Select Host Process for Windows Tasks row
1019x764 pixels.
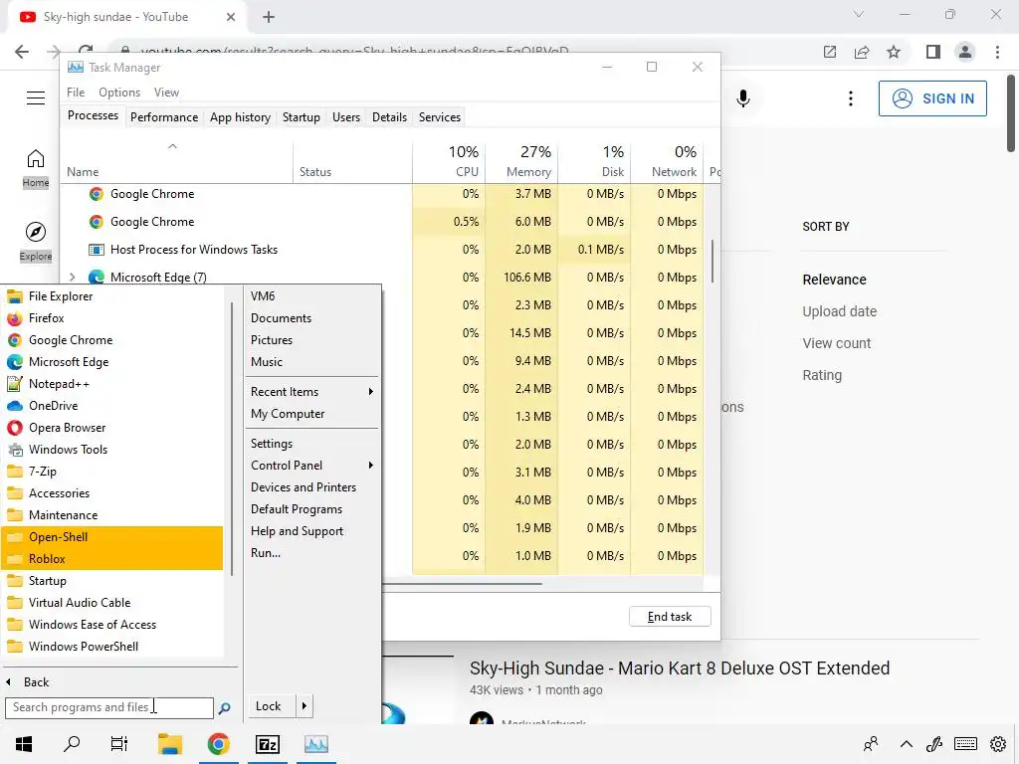[383, 250]
